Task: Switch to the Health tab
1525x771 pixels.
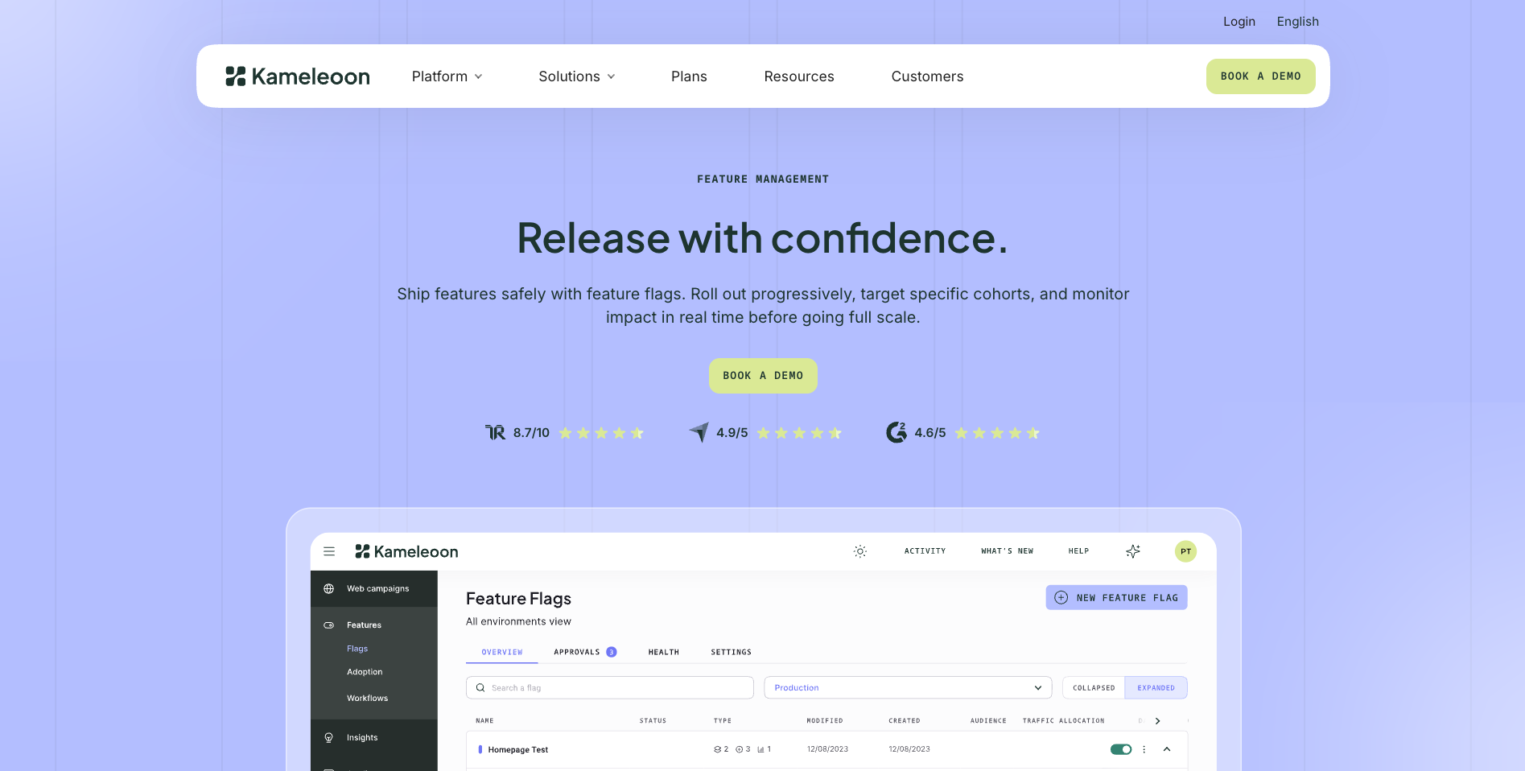Action: [664, 652]
